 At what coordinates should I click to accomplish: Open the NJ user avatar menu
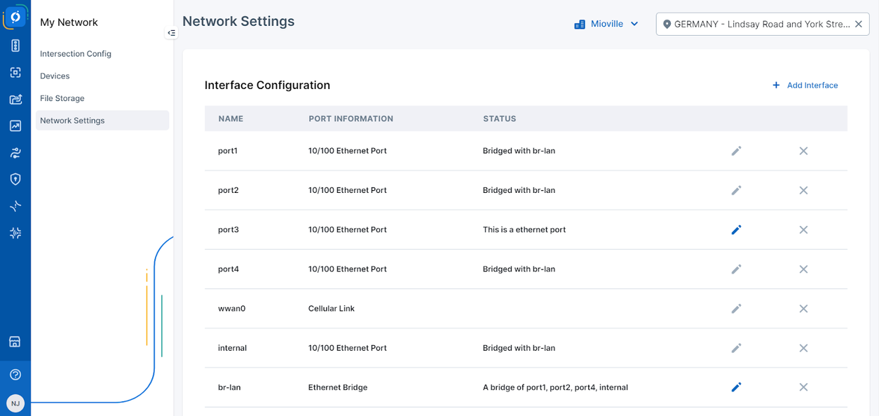15,403
